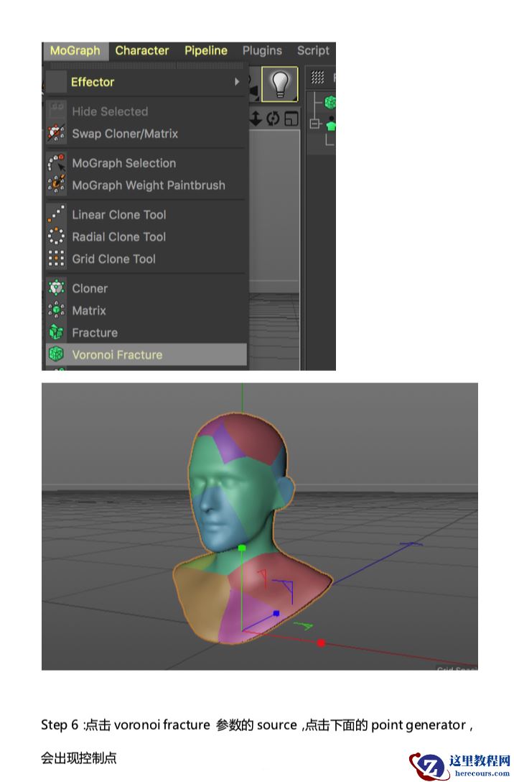Choose MoGraph Selection entry
Screen dimensions: 514x782
click(146, 163)
